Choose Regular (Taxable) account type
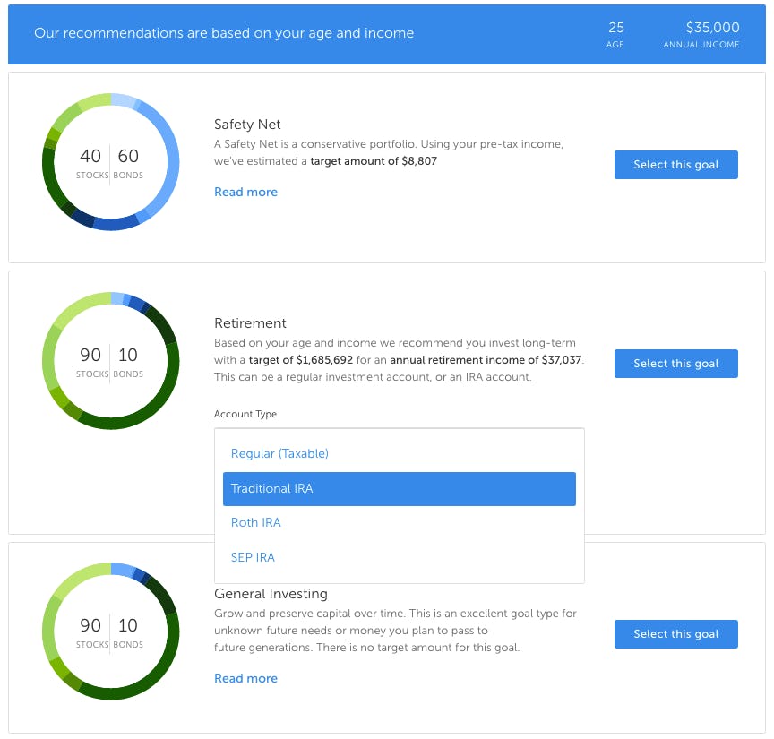 click(279, 453)
